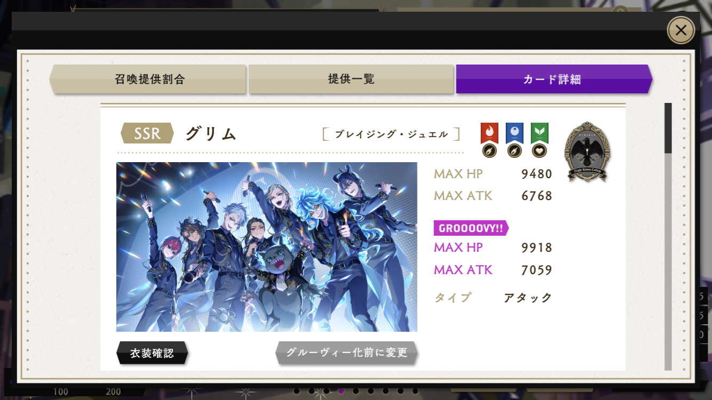Click the アタック type value
Image resolution: width=712 pixels, height=400 pixels.
tap(528, 298)
